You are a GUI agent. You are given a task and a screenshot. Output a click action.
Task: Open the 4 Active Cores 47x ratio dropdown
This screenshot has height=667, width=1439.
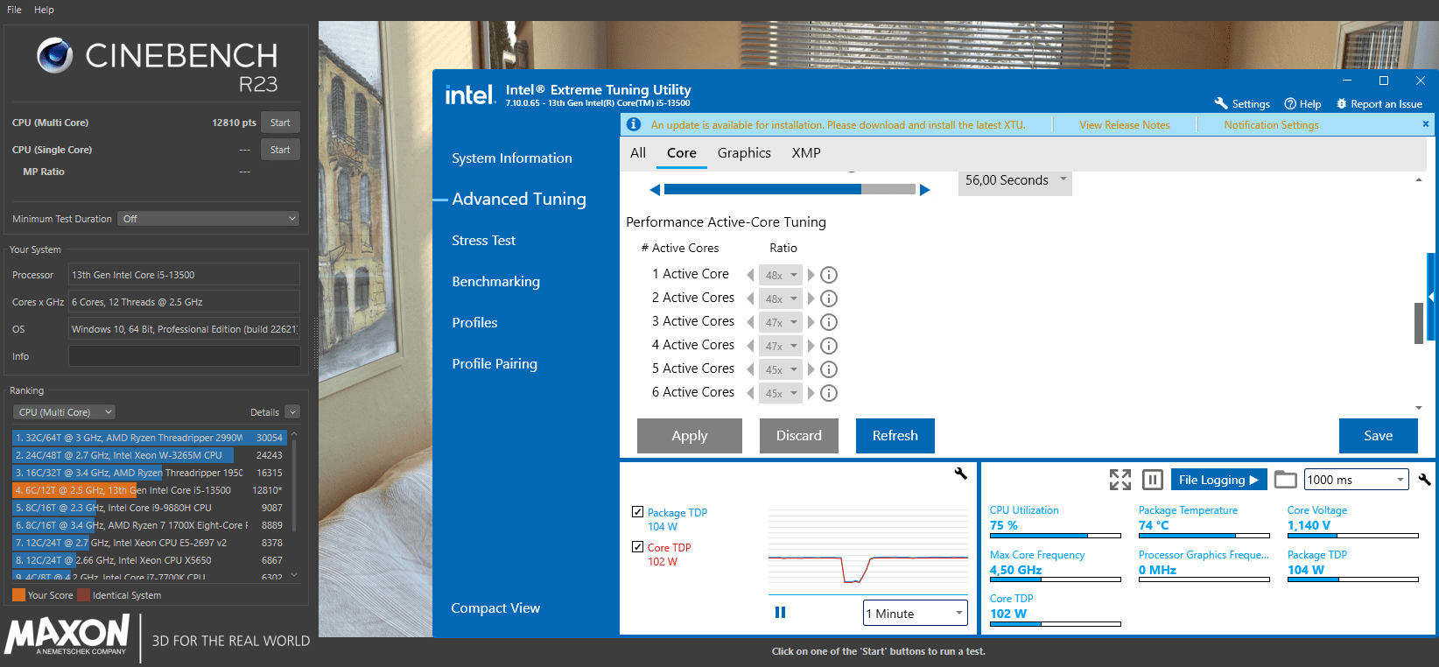(780, 346)
